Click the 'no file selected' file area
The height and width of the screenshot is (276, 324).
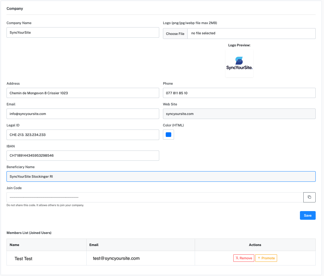(251, 33)
